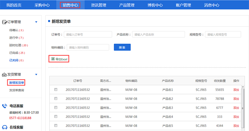This screenshot has width=249, height=131.
Task: Open 发货单查询 in the sidebar
Action: pos(16,90)
